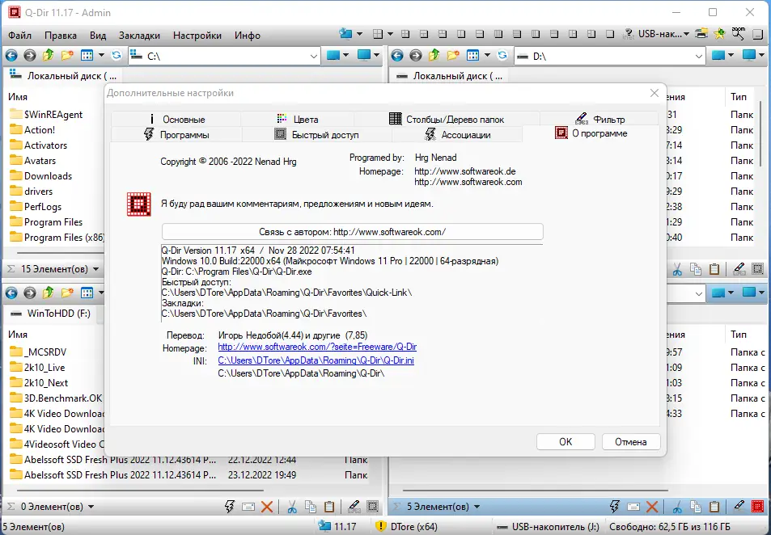Click copy icon beside 5 Элемент(ov) bar
Image resolution: width=771 pixels, height=535 pixels.
click(695, 507)
